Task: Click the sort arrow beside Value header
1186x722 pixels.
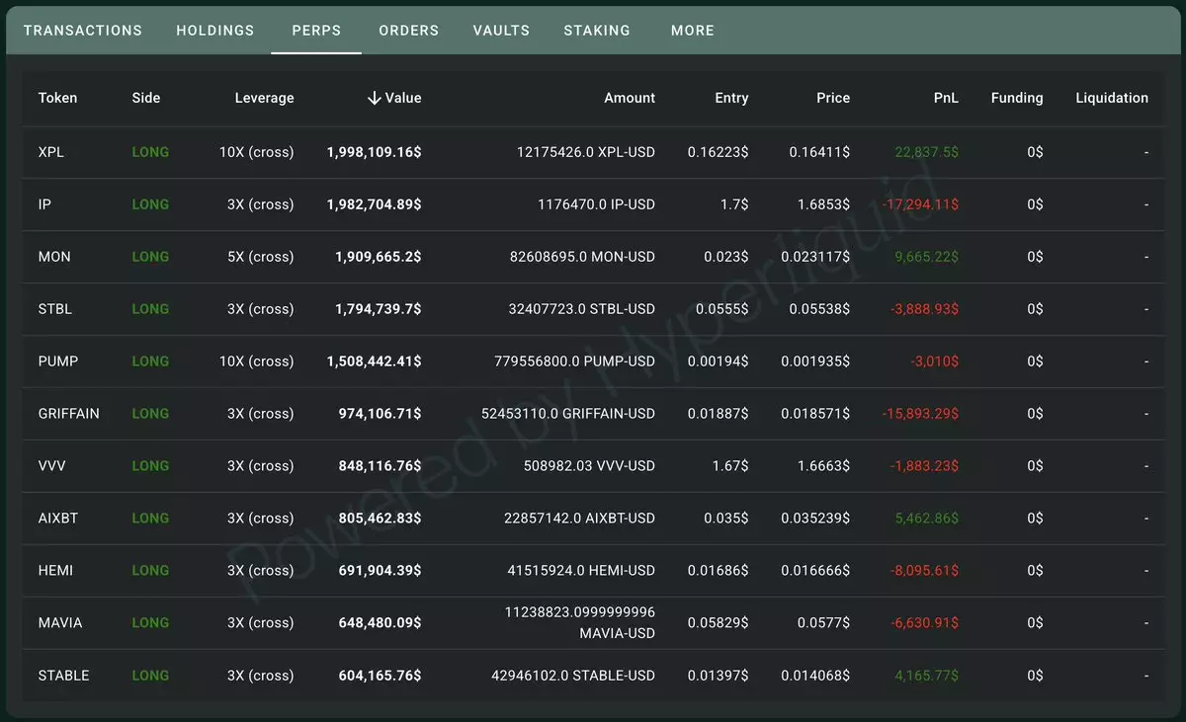Action: [x=374, y=98]
